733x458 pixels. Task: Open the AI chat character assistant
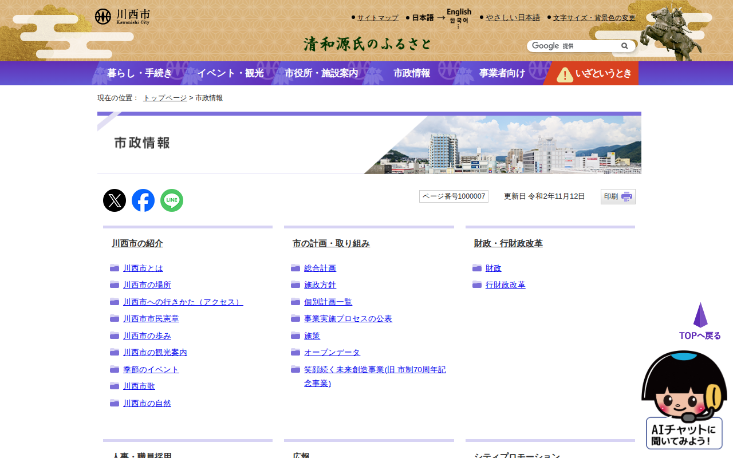[x=684, y=400]
